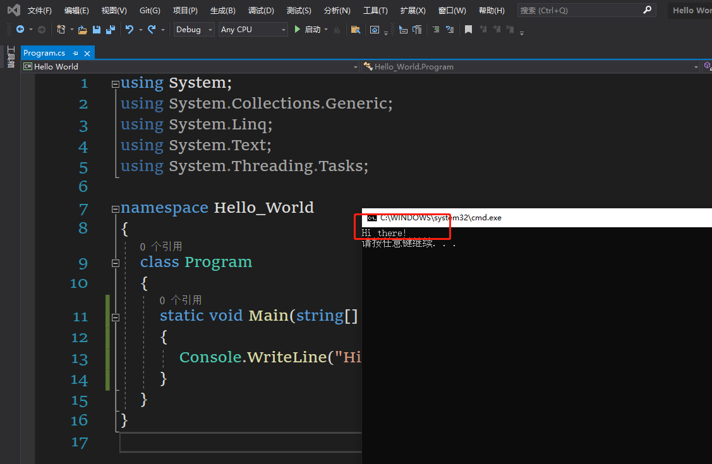Click the 搜索 (Ctrl+Q) search box

pyautogui.click(x=586, y=10)
